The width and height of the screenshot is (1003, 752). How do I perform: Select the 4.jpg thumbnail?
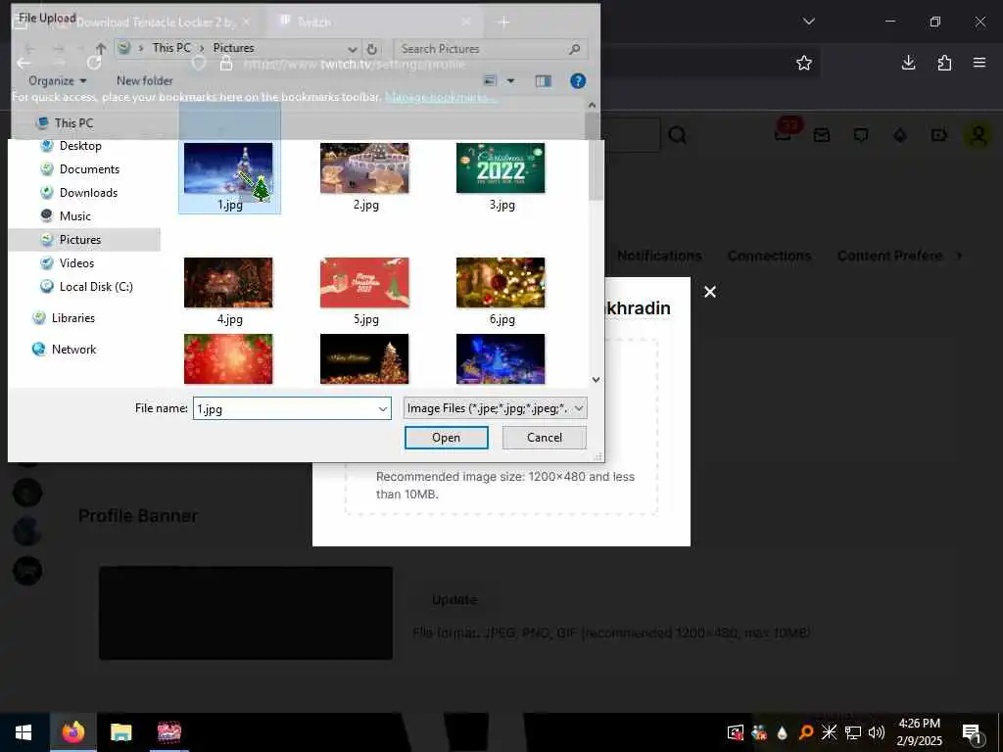coord(228,283)
